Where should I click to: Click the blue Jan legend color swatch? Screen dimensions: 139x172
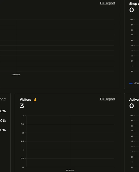pos(131,83)
